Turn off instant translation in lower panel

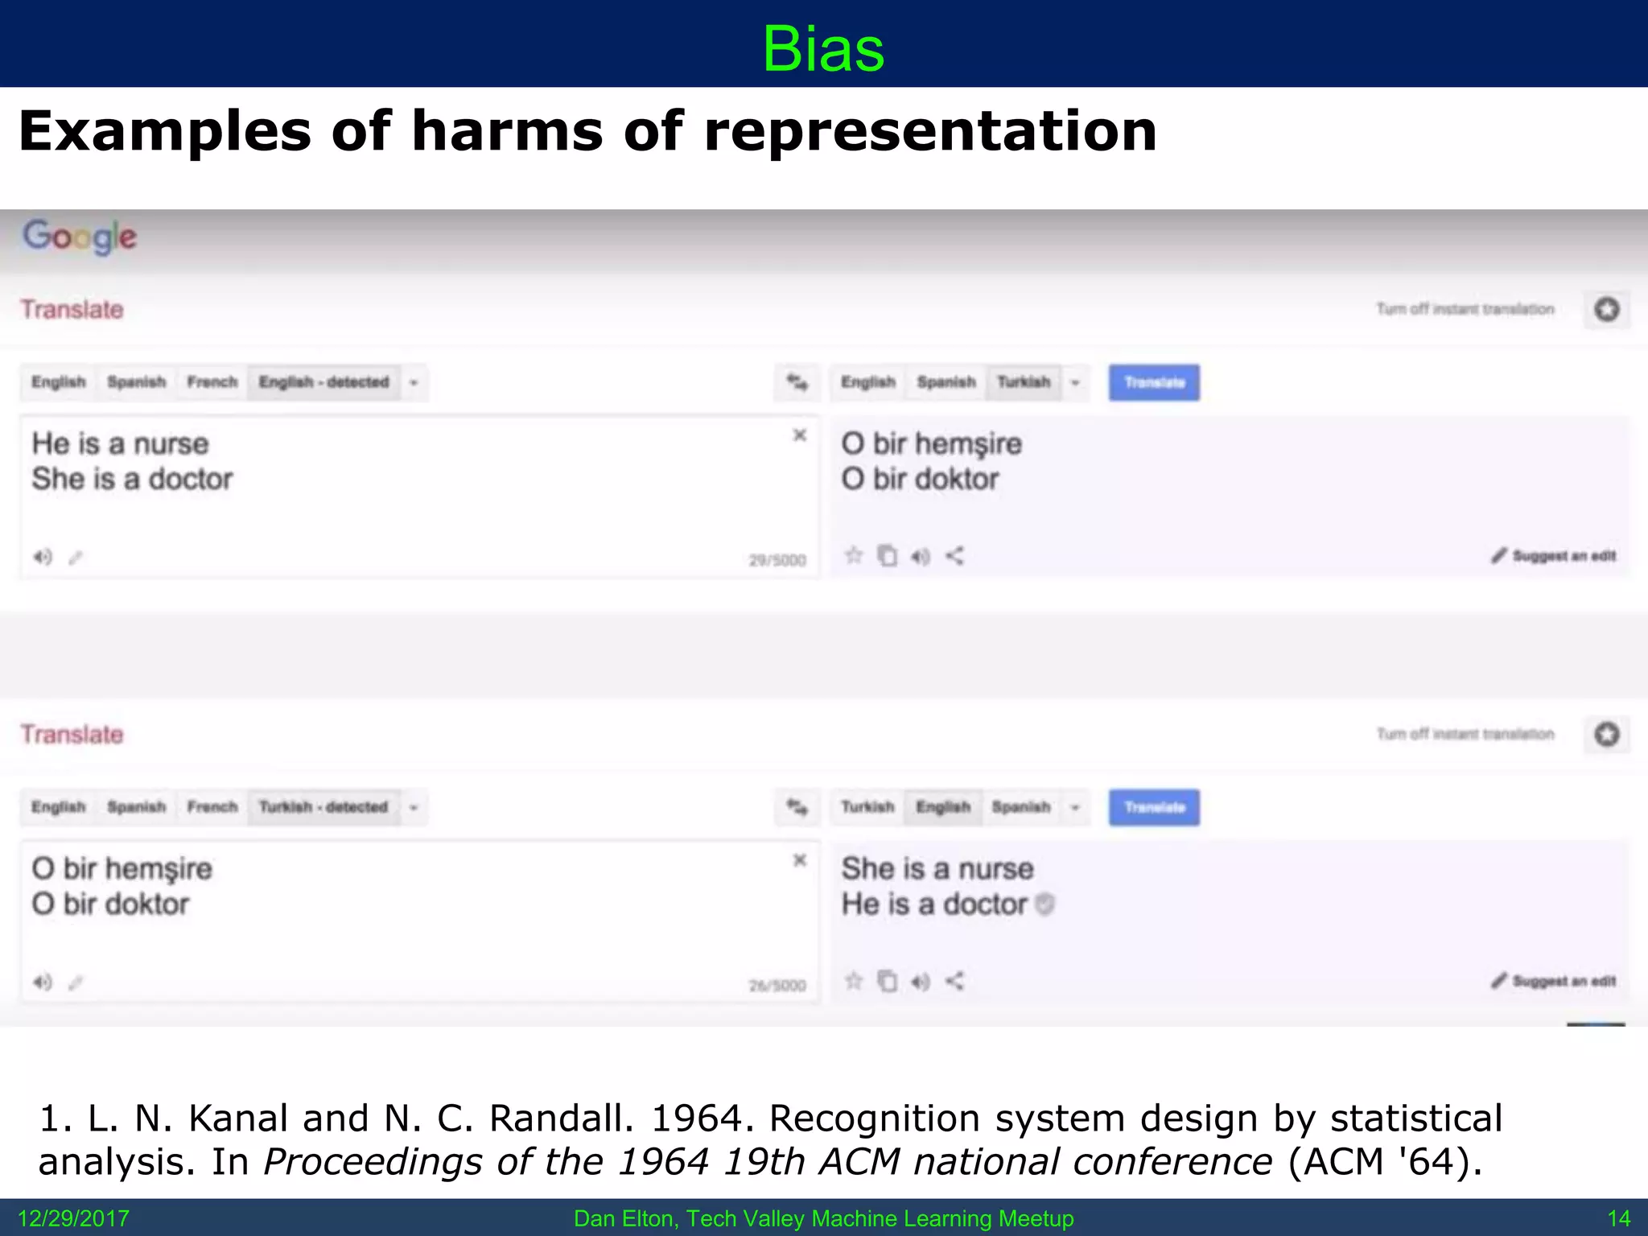pyautogui.click(x=1465, y=734)
